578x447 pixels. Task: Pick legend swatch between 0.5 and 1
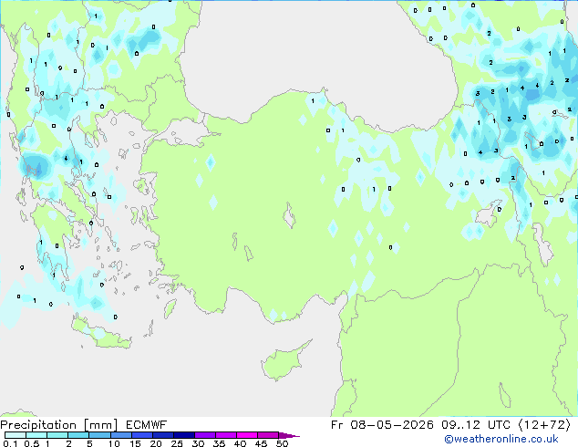[36, 435]
